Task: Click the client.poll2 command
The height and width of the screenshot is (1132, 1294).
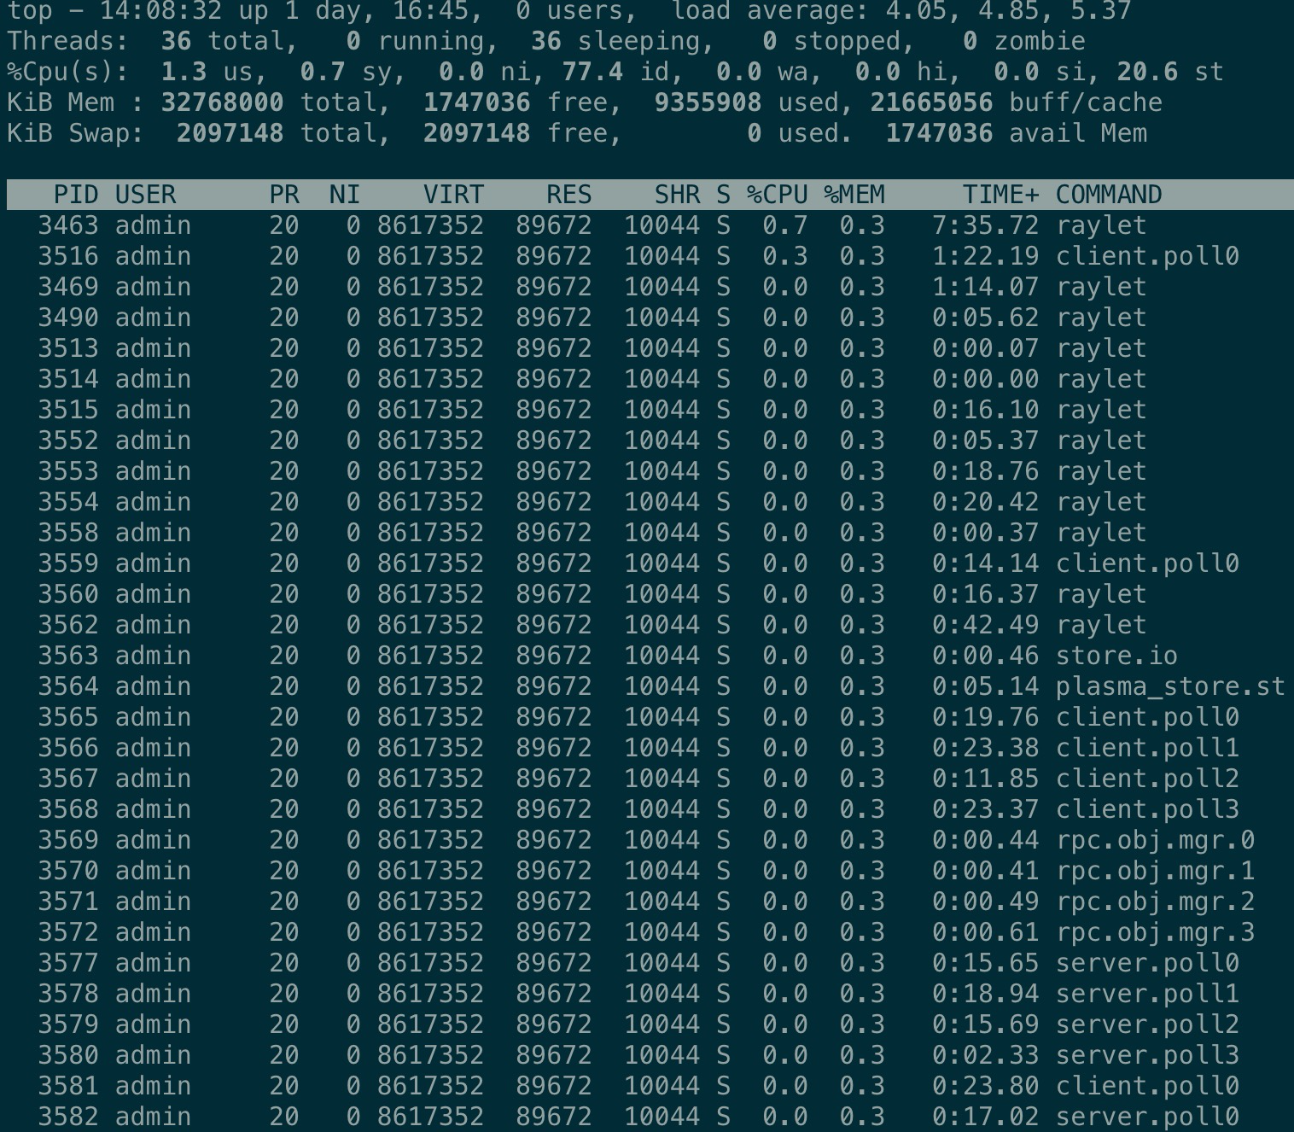Action: [1147, 779]
